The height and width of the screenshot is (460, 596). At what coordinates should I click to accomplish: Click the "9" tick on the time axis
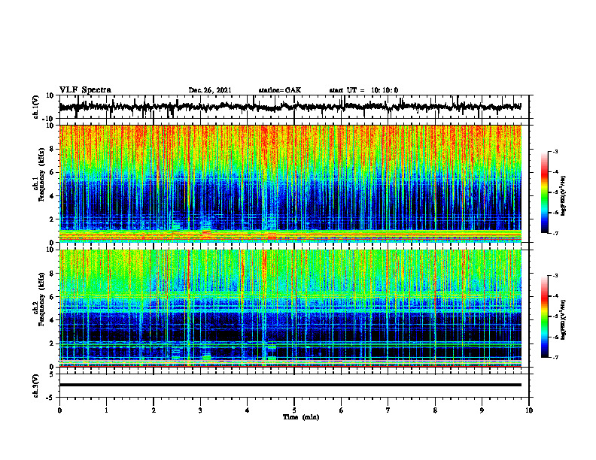pos(482,410)
